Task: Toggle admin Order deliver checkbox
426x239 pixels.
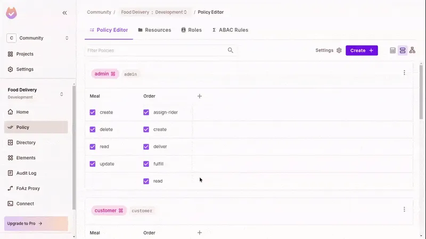Action: click(146, 147)
